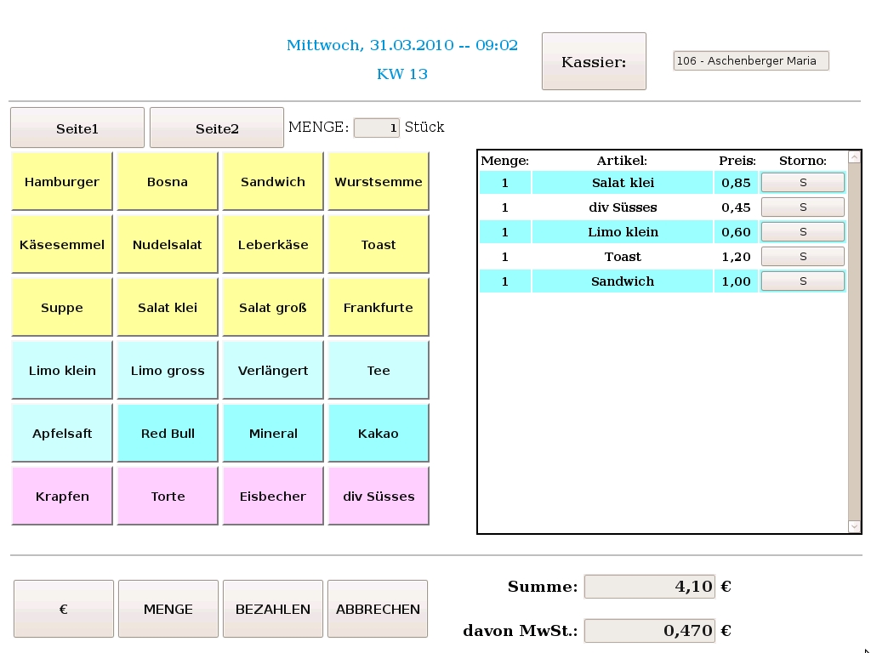The width and height of the screenshot is (871, 653).
Task: Switch to Seite1 product page
Action: pyautogui.click(x=77, y=128)
